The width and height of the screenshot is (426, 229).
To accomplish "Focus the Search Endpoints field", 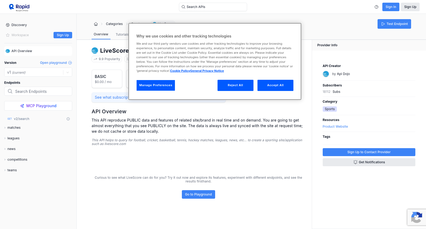I will pos(38,91).
